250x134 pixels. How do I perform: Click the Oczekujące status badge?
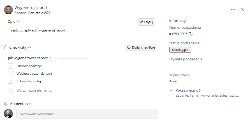point(180,50)
